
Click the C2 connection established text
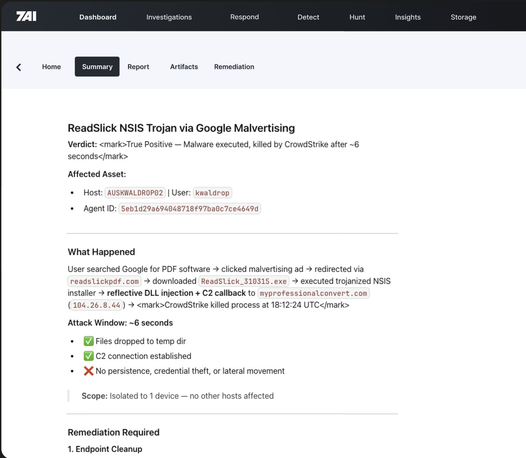coord(143,356)
